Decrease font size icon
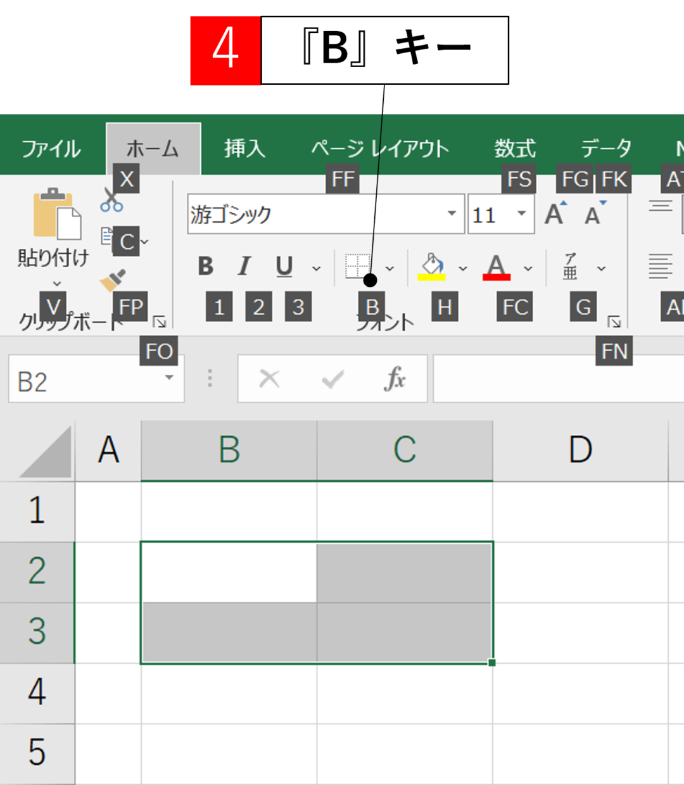The image size is (684, 785). (x=595, y=214)
